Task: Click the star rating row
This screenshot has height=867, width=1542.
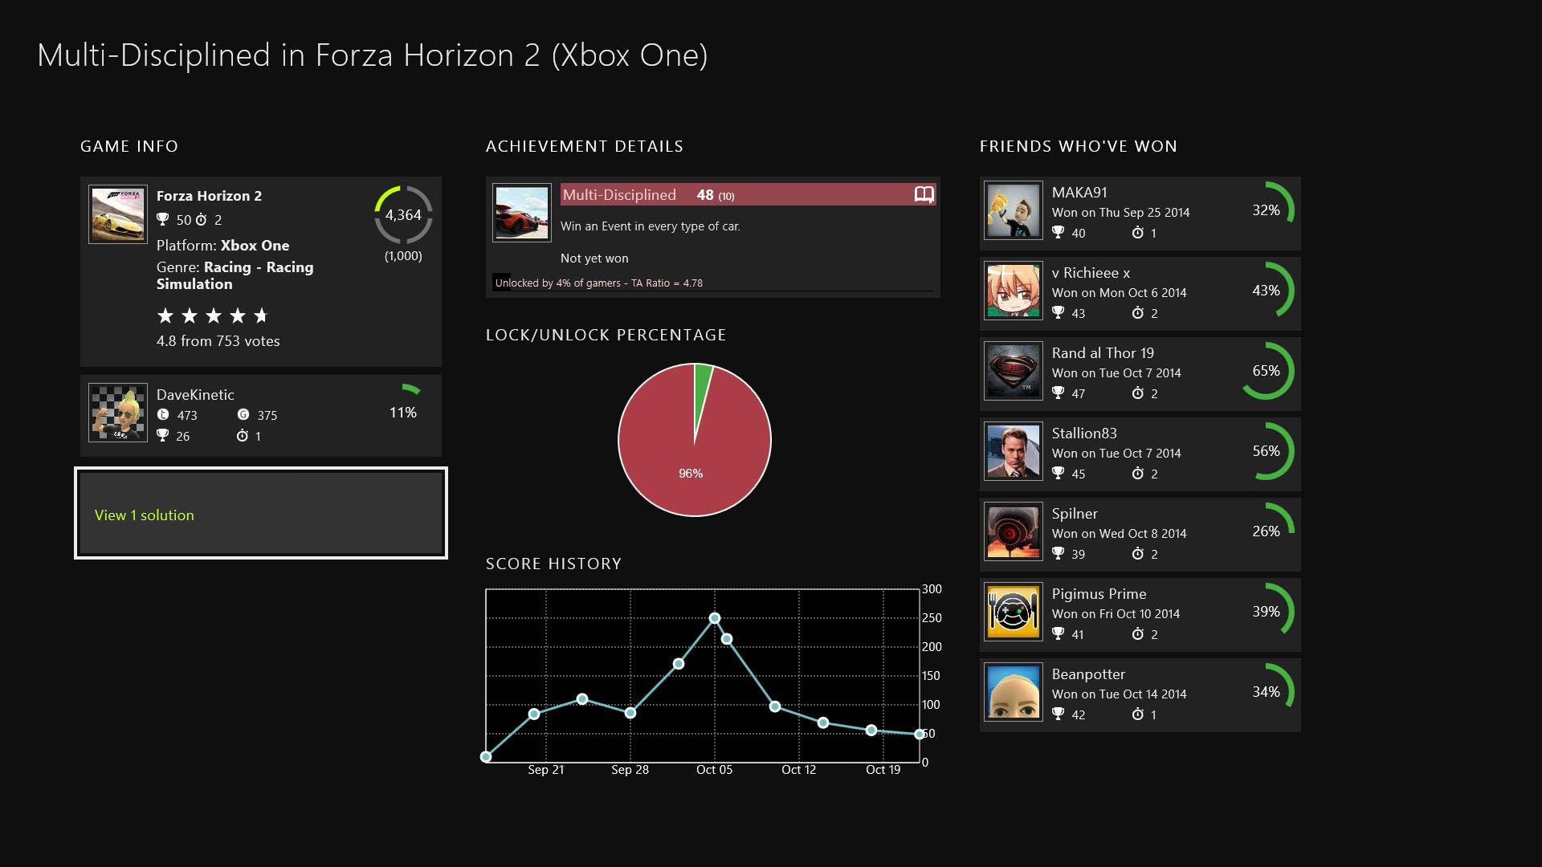Action: (213, 315)
